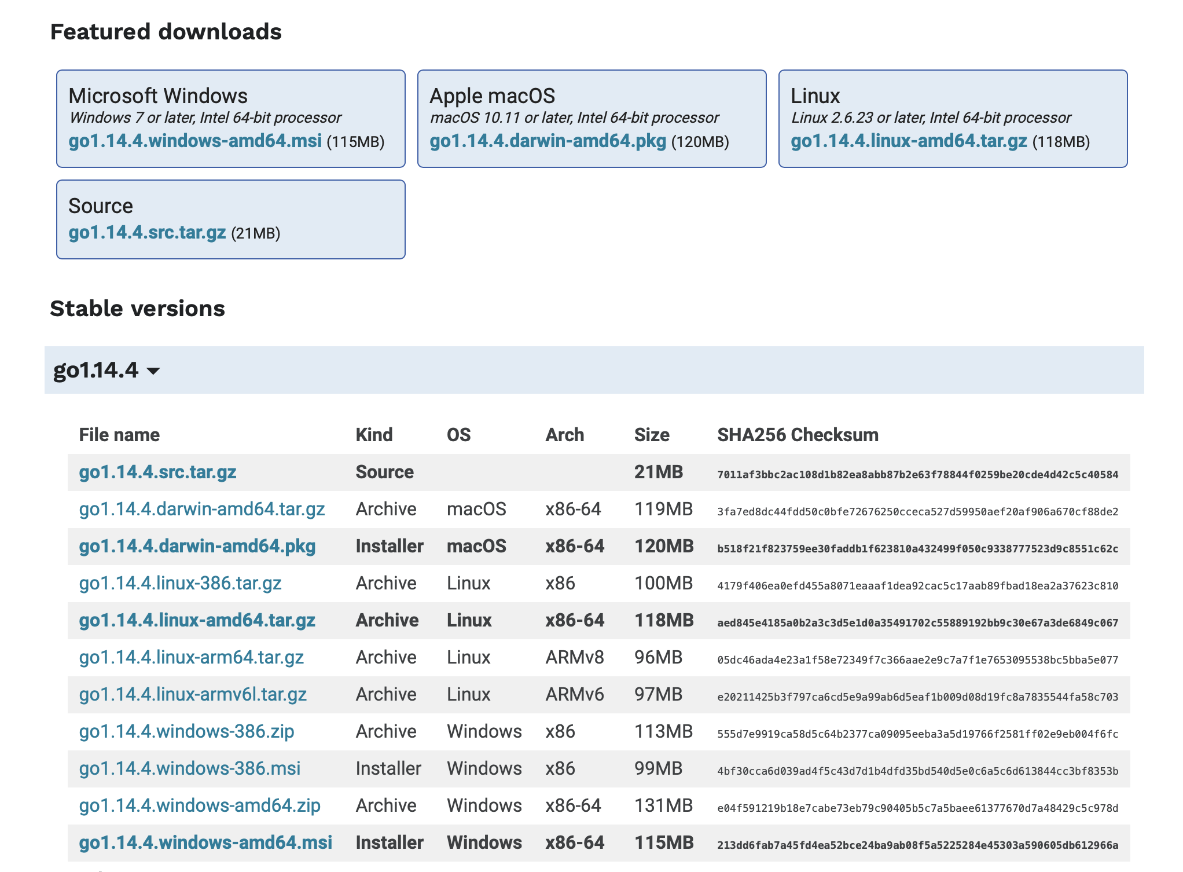Viewport: 1183px width, 872px height.
Task: Download go1.14.4.linux-arm64.tar.gz archive
Action: tap(191, 657)
